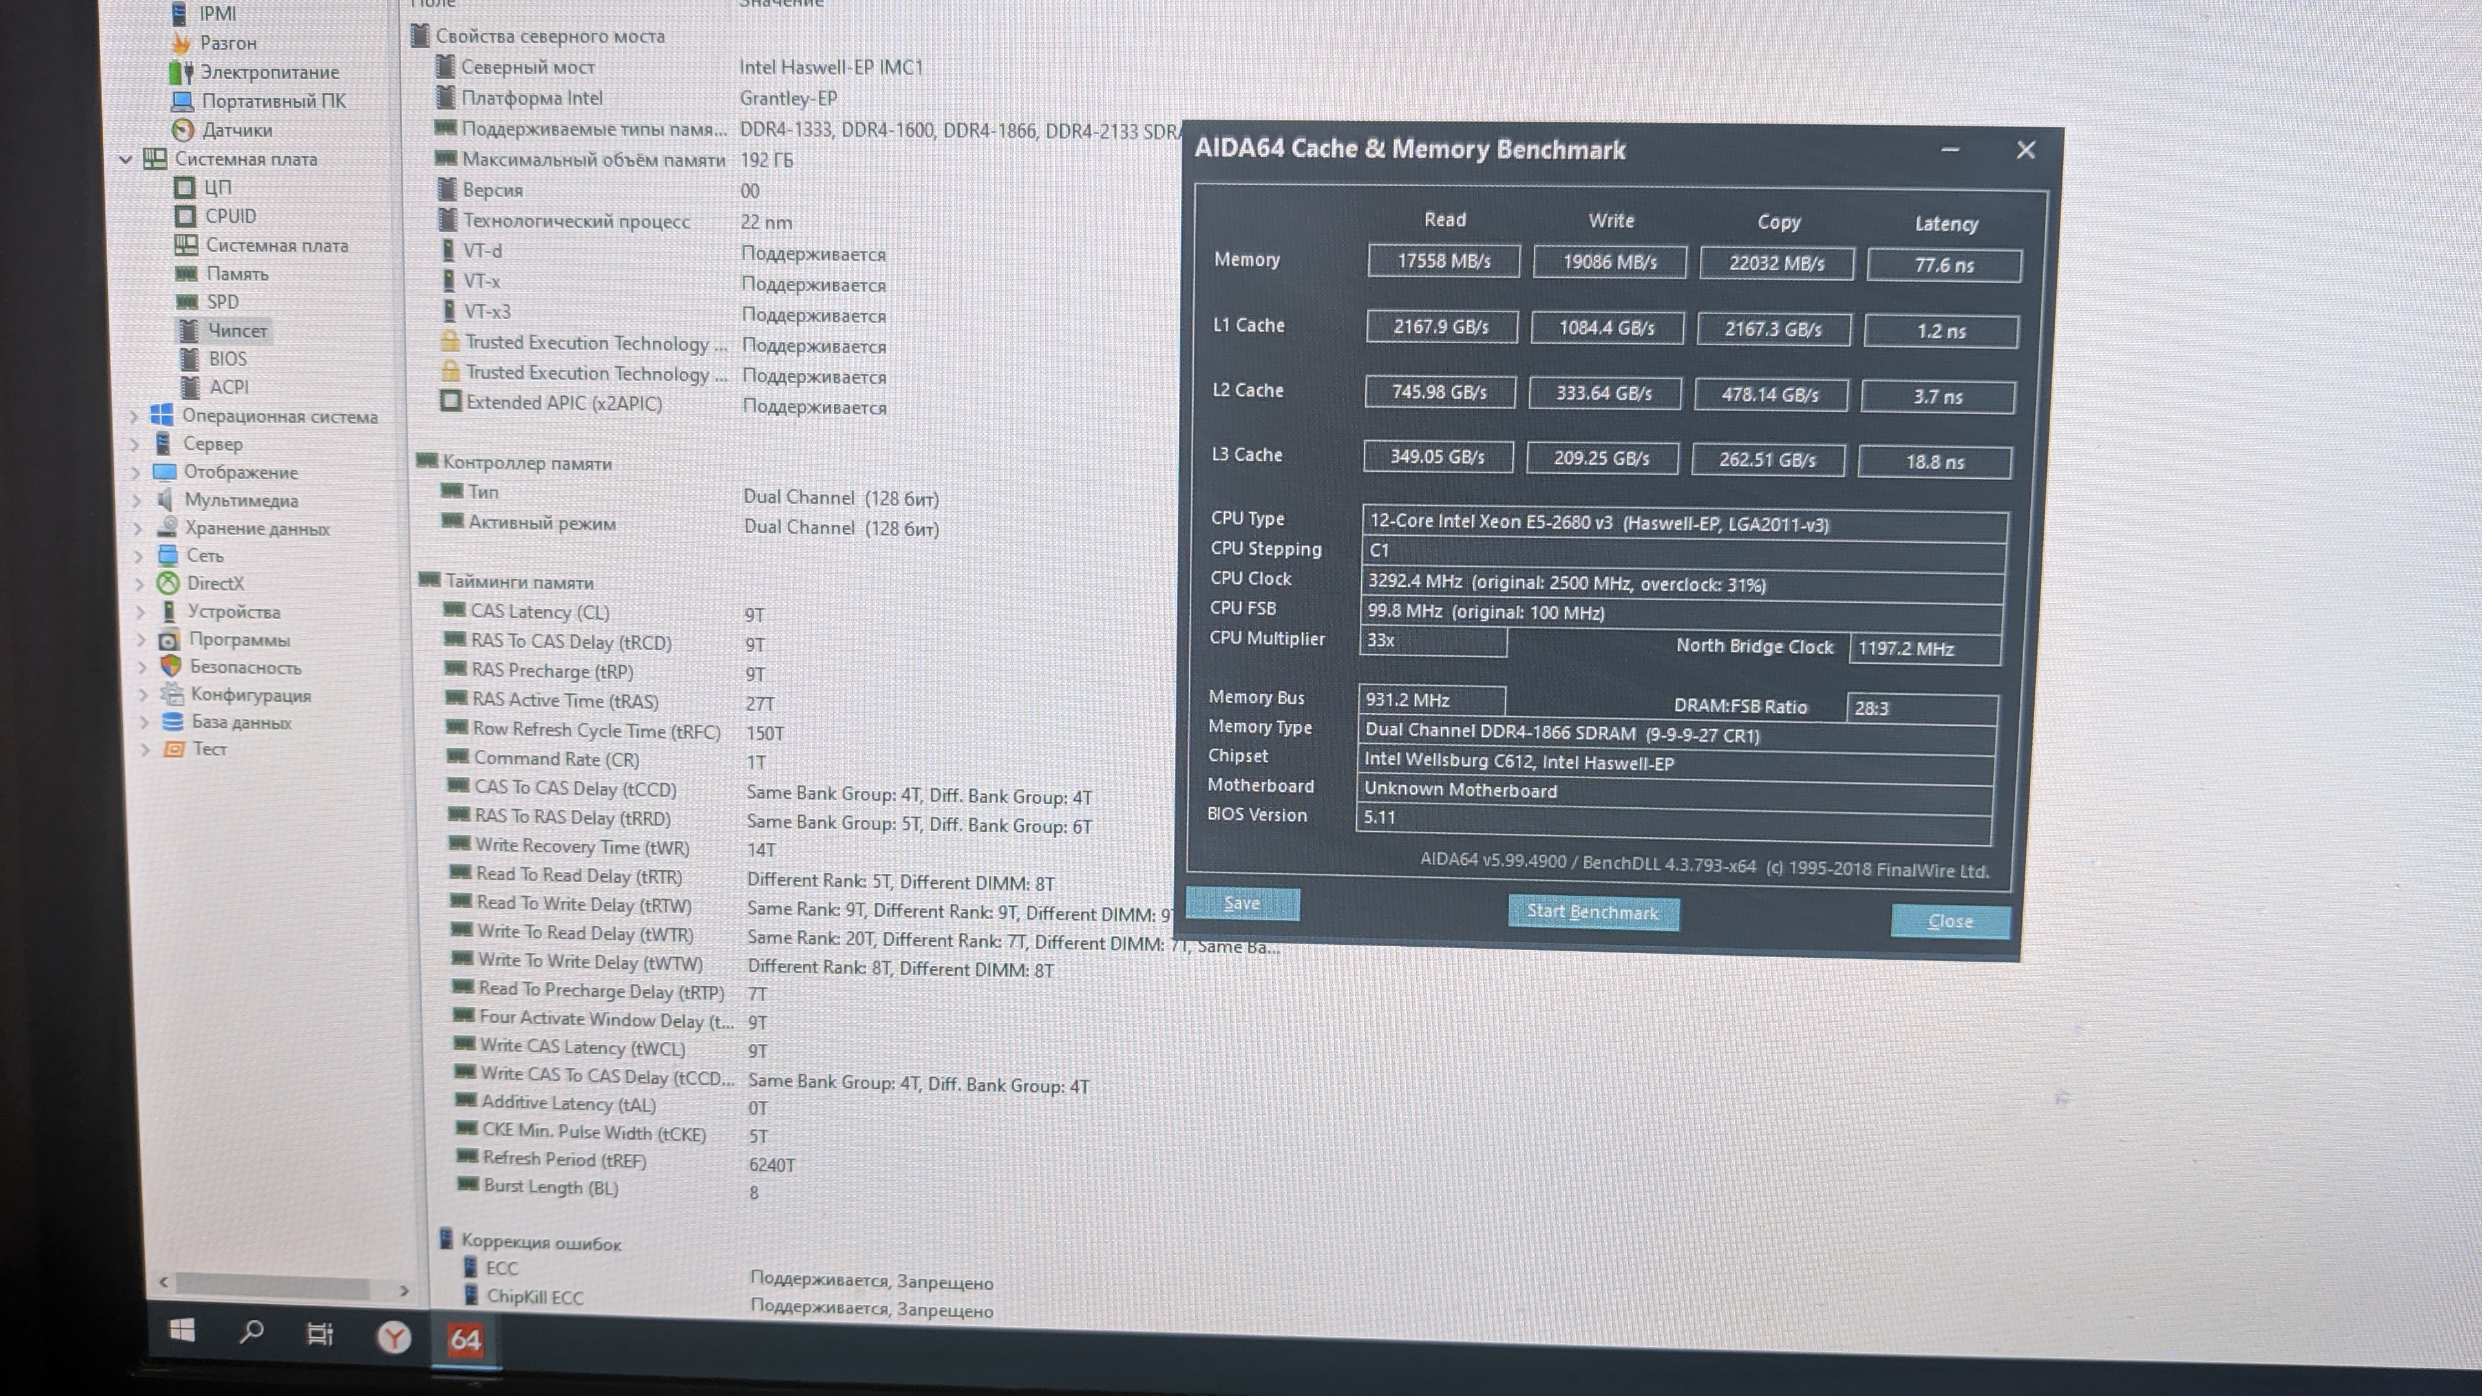
Task: Expand the Операционная система node
Action: click(134, 416)
